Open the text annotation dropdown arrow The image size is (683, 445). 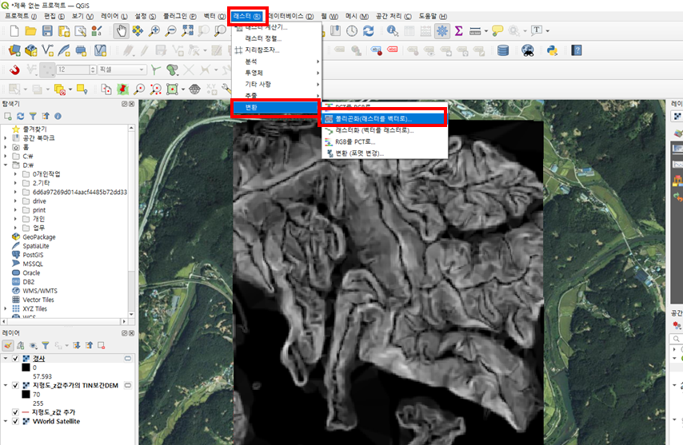click(x=548, y=31)
